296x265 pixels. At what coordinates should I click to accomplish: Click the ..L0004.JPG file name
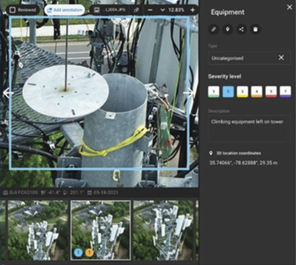[x=114, y=10]
